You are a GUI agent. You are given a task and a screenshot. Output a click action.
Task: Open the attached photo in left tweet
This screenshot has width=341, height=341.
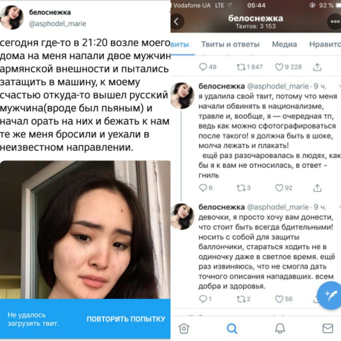click(85, 230)
